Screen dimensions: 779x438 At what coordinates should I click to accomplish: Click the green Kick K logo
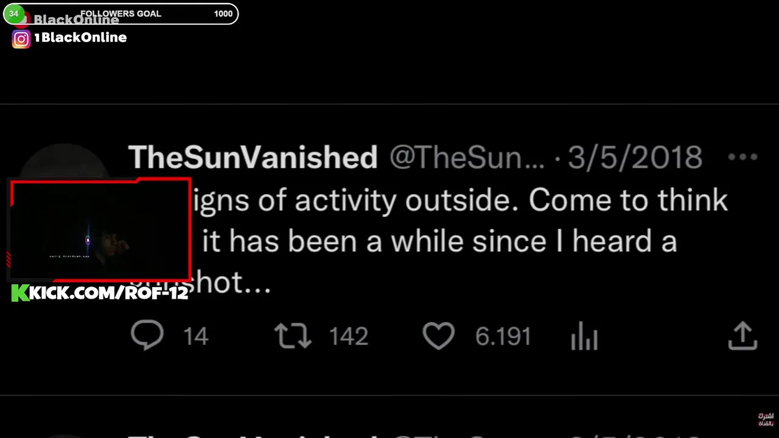pos(20,293)
